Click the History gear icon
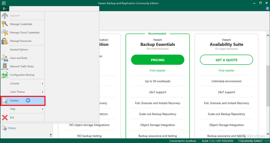Screen dimensions: 270x143 (x=4, y=128)
